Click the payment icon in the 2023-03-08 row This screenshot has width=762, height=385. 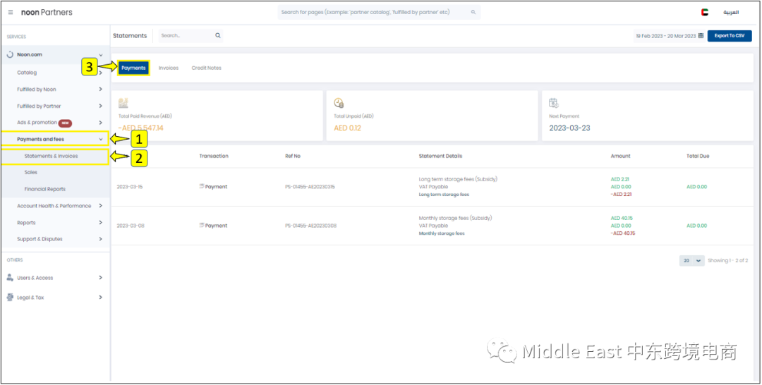tap(202, 226)
